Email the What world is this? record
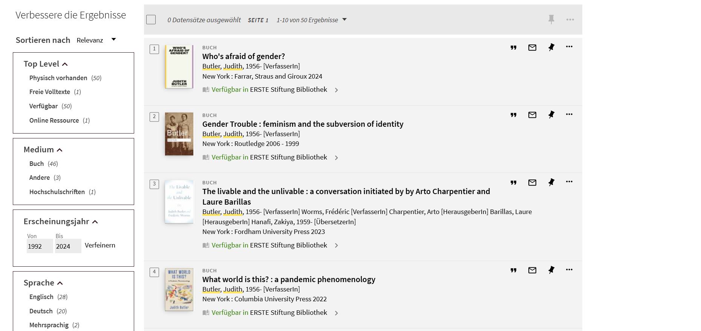Viewport: 701px width, 331px height. (x=532, y=270)
